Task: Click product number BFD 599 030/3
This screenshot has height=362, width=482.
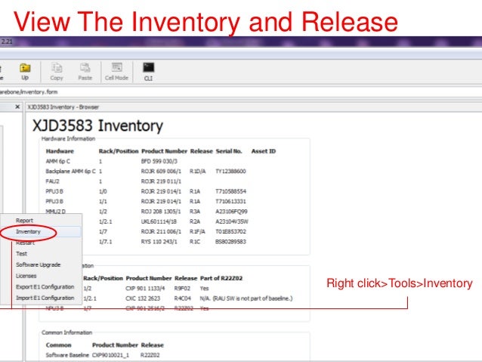Action: (159, 161)
